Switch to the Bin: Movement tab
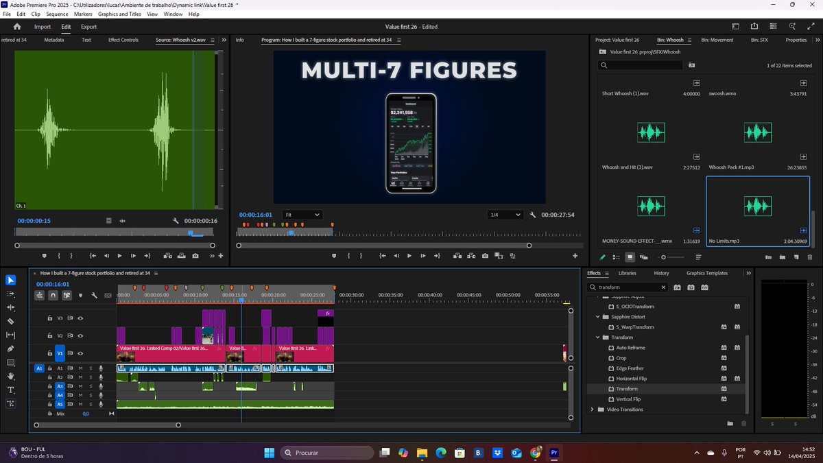823x463 pixels. [x=717, y=40]
